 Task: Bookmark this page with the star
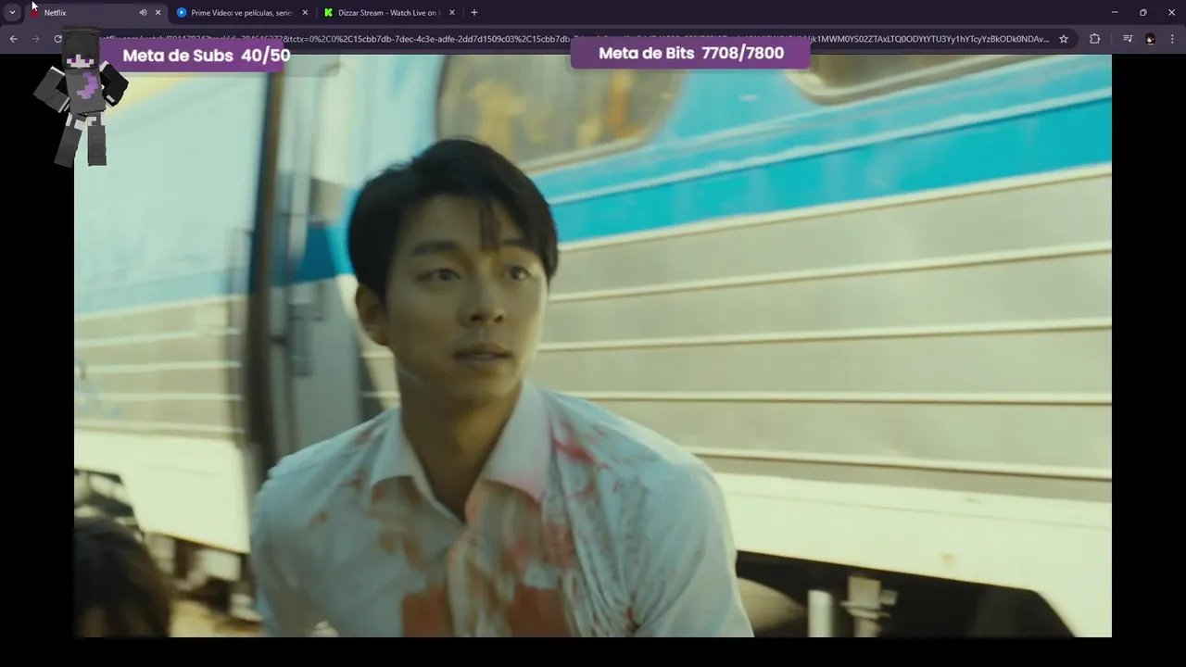coord(1064,39)
